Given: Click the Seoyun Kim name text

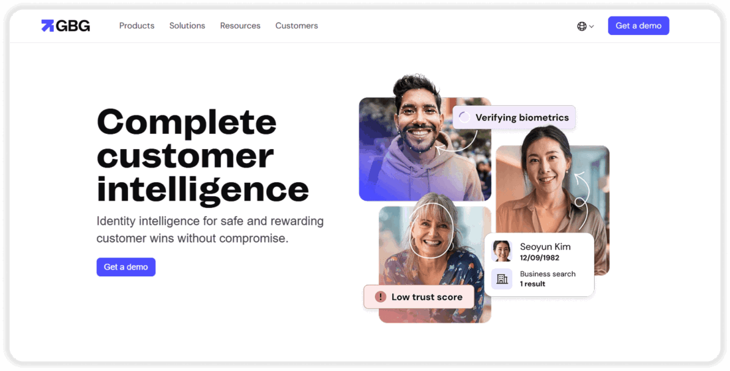Looking at the screenshot, I should coord(545,246).
